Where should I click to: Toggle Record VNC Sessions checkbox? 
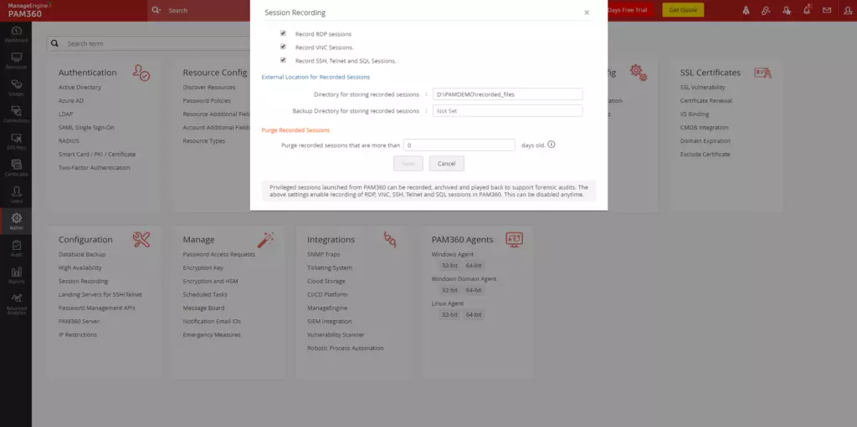point(283,47)
